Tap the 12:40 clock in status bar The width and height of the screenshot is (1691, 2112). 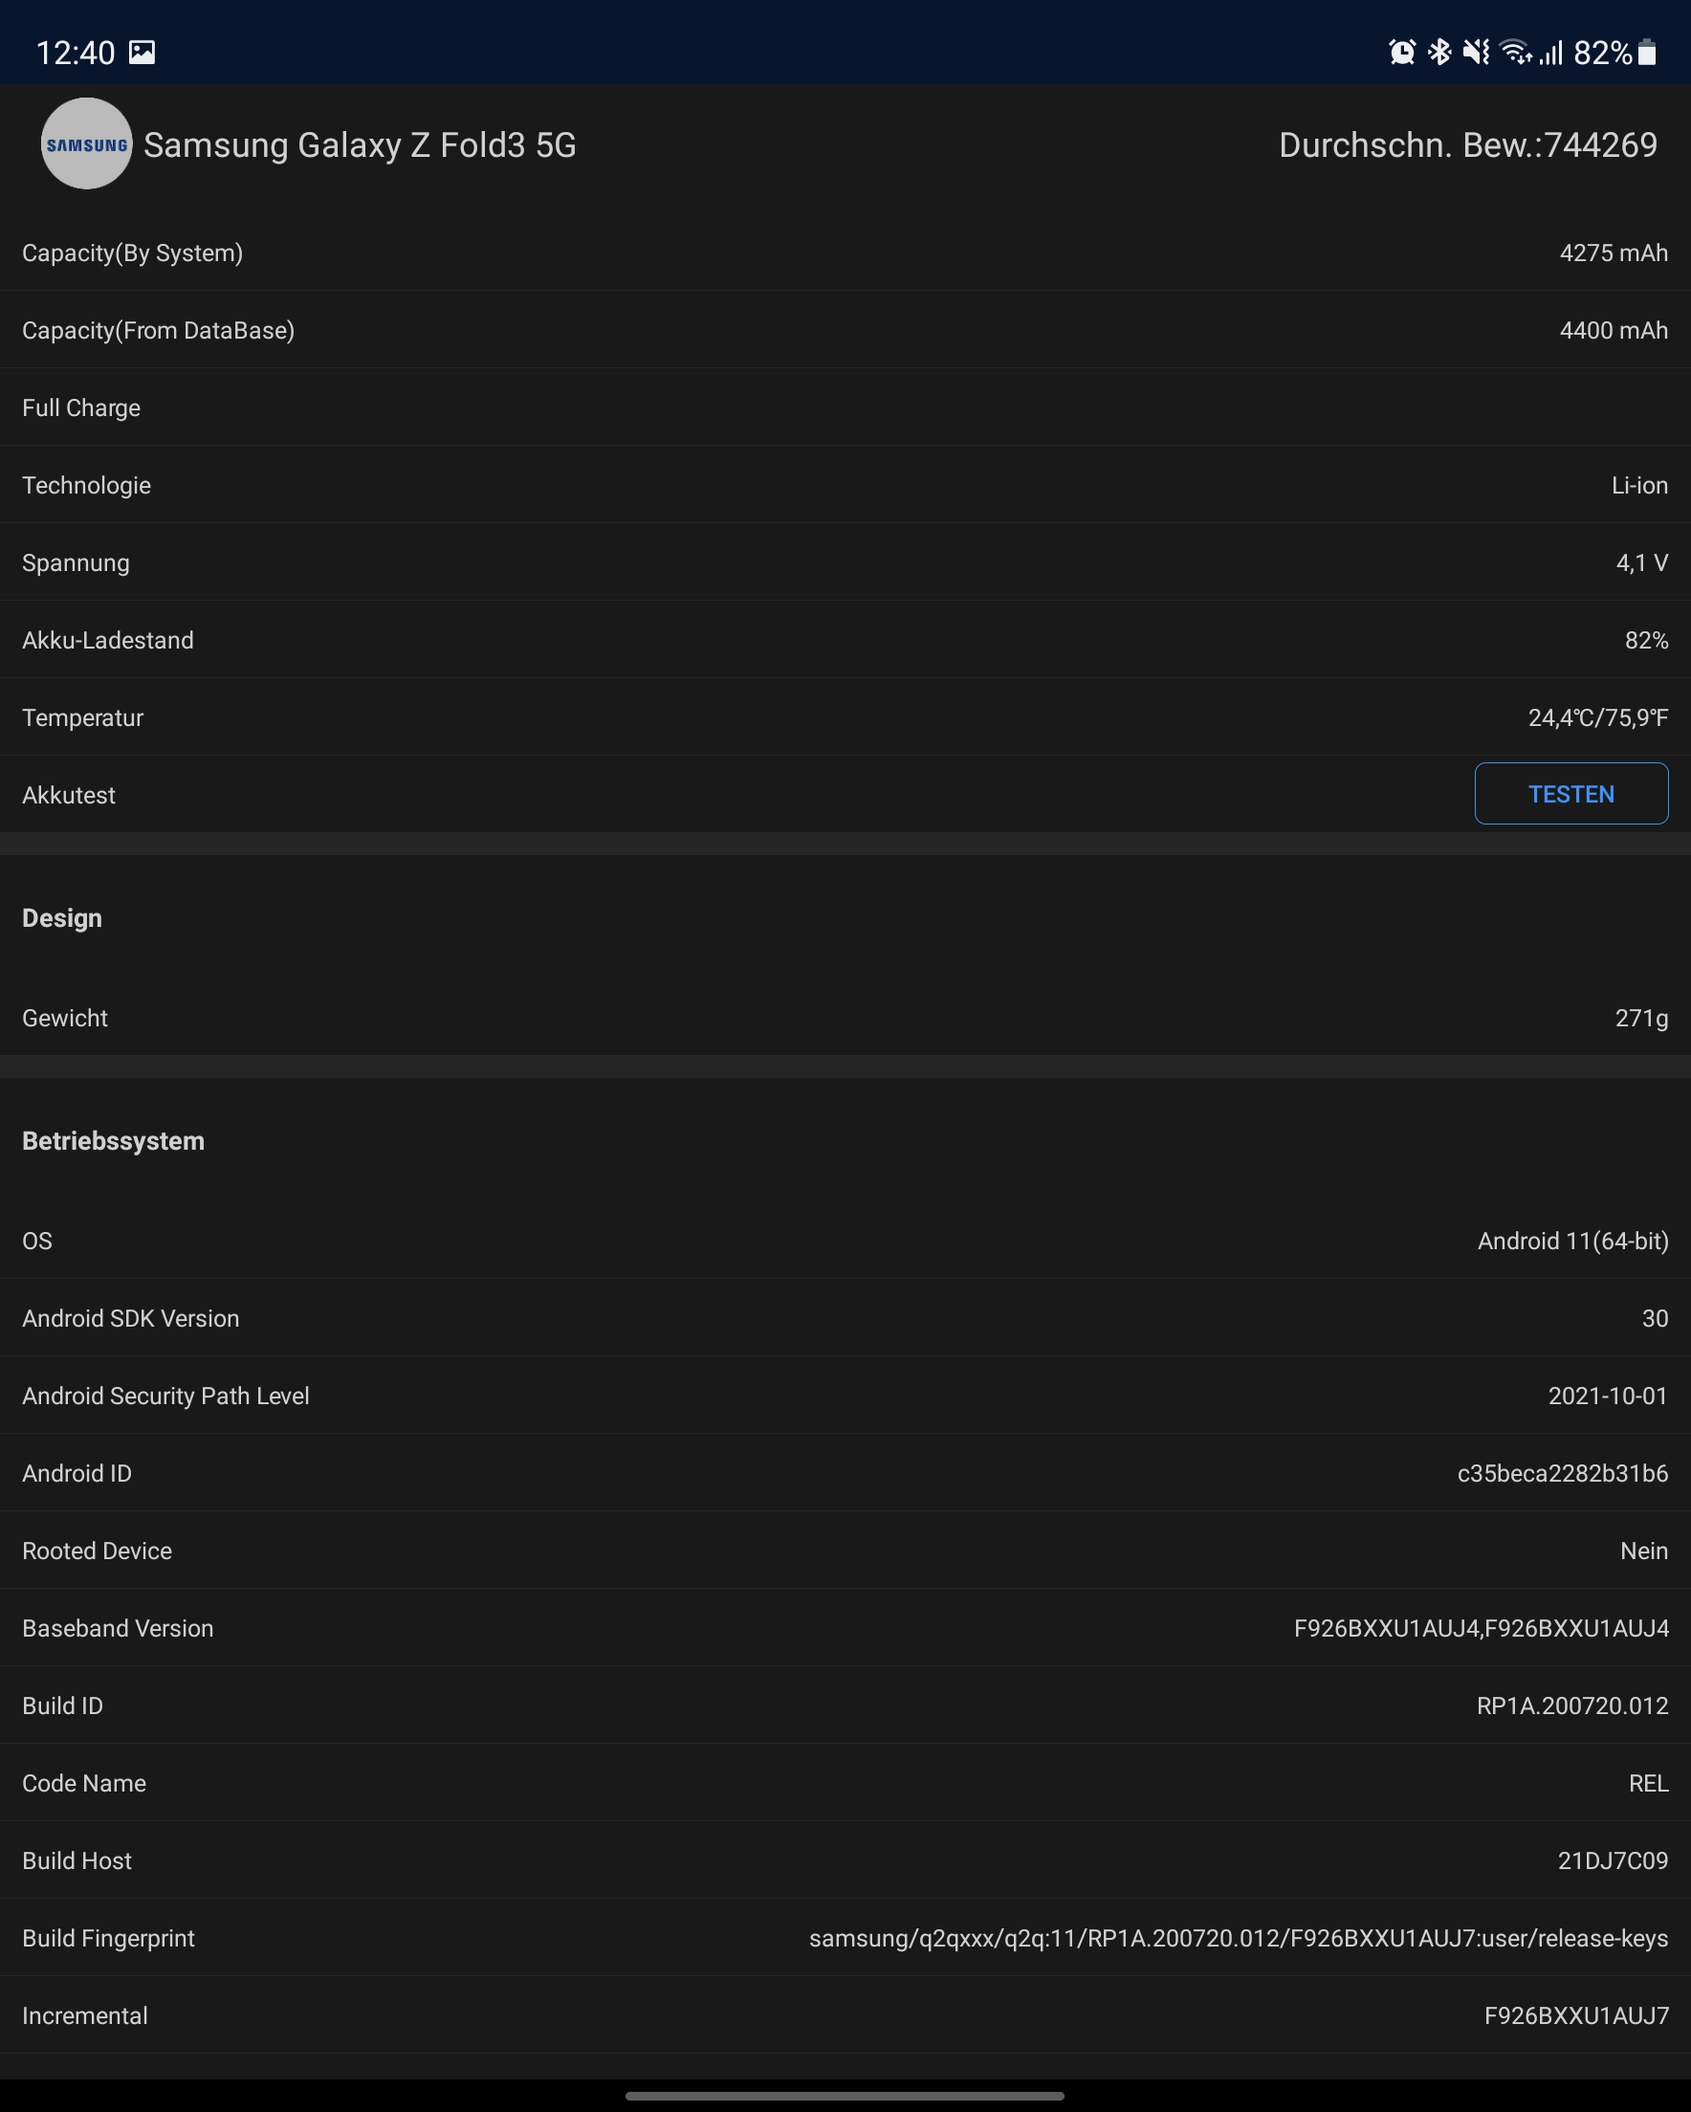click(x=76, y=52)
